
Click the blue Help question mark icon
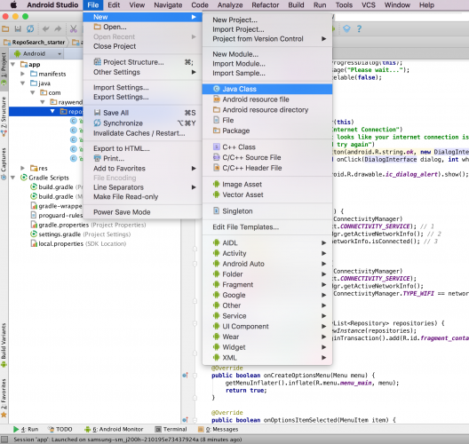359,28
